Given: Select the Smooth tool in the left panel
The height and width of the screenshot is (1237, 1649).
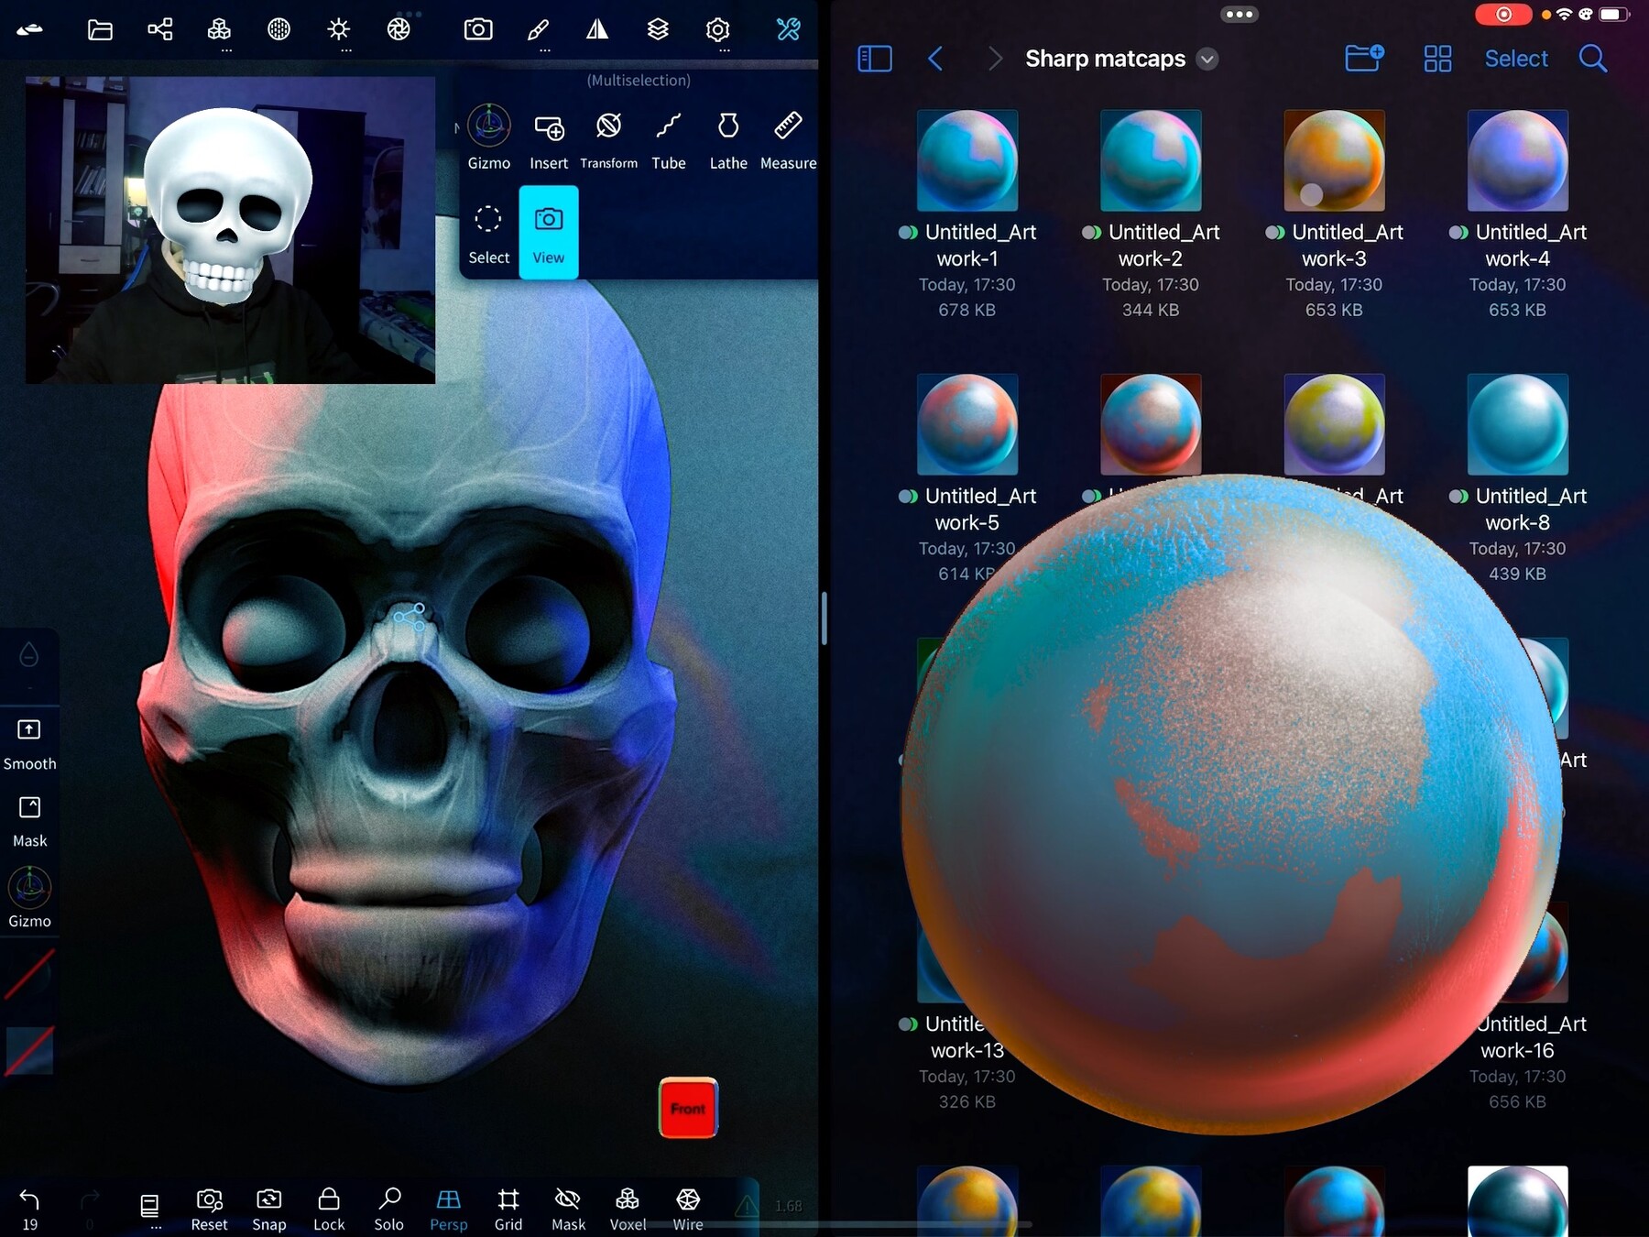Looking at the screenshot, I should 29,740.
